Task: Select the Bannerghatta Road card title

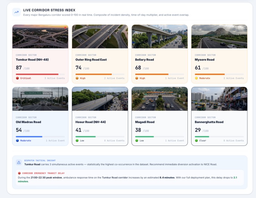Action: 209,122
